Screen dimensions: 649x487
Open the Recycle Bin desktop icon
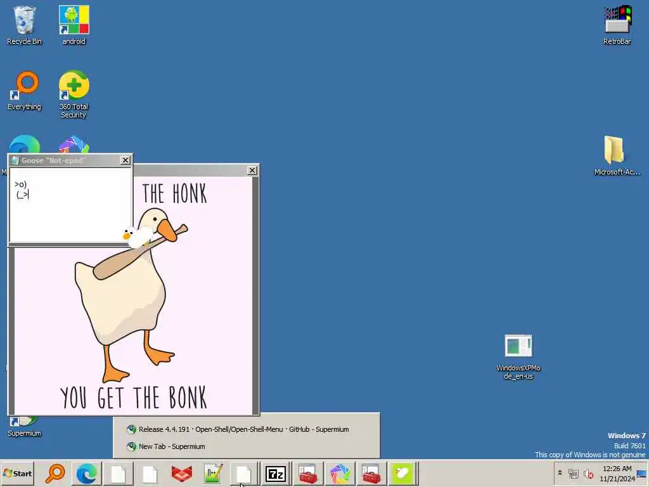click(x=24, y=25)
